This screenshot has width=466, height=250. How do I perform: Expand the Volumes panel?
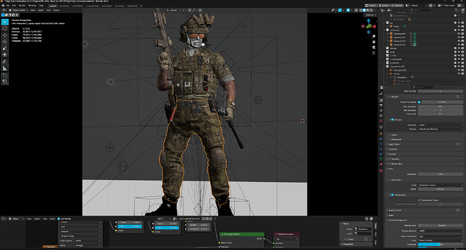tap(393, 149)
